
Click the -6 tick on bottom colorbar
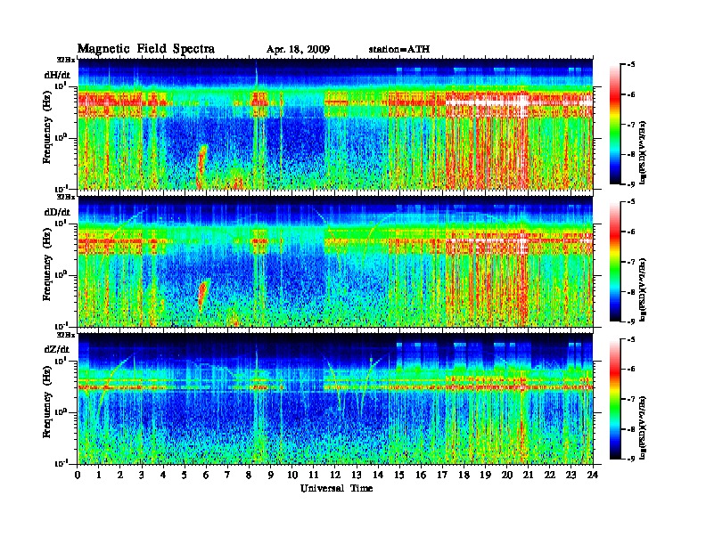click(632, 369)
